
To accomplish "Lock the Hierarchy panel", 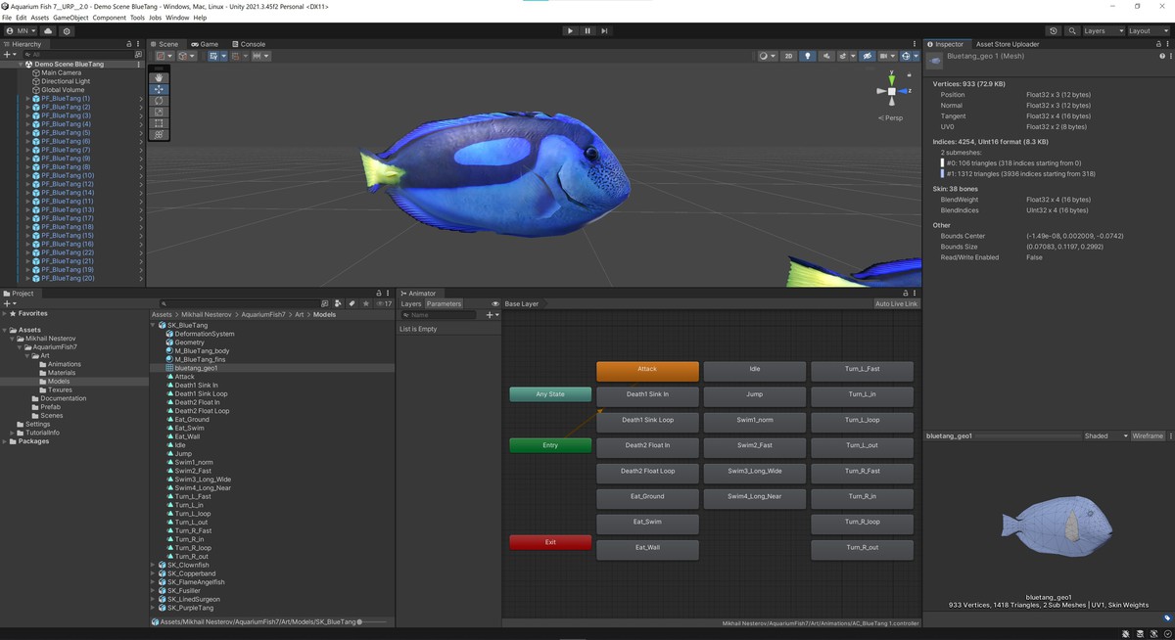I will [x=128, y=44].
